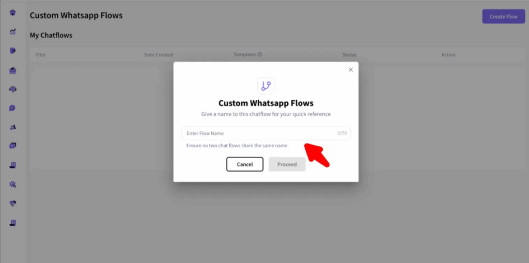Open the single chat bubble sidebar icon
Screen dimensions: 529x263
(x=13, y=109)
